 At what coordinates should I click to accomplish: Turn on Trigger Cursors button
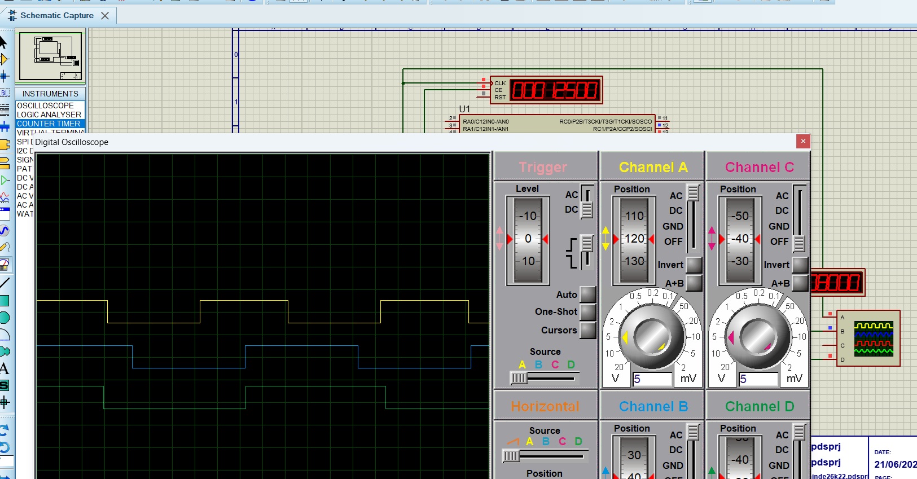[587, 330]
